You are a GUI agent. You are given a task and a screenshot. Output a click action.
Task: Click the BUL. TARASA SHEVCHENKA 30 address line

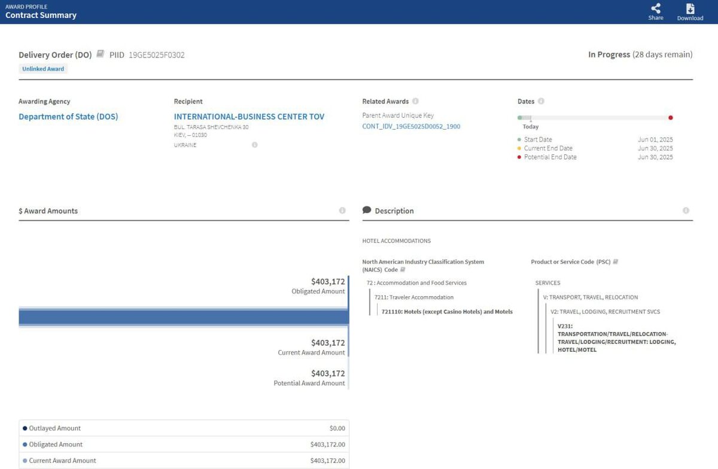click(x=211, y=127)
